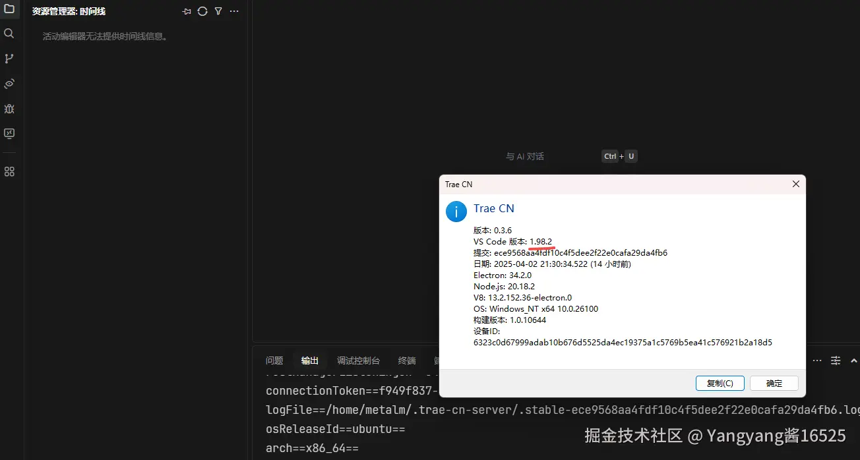This screenshot has height=460, width=860.
Task: Switch to the 终端 tab
Action: (406, 360)
